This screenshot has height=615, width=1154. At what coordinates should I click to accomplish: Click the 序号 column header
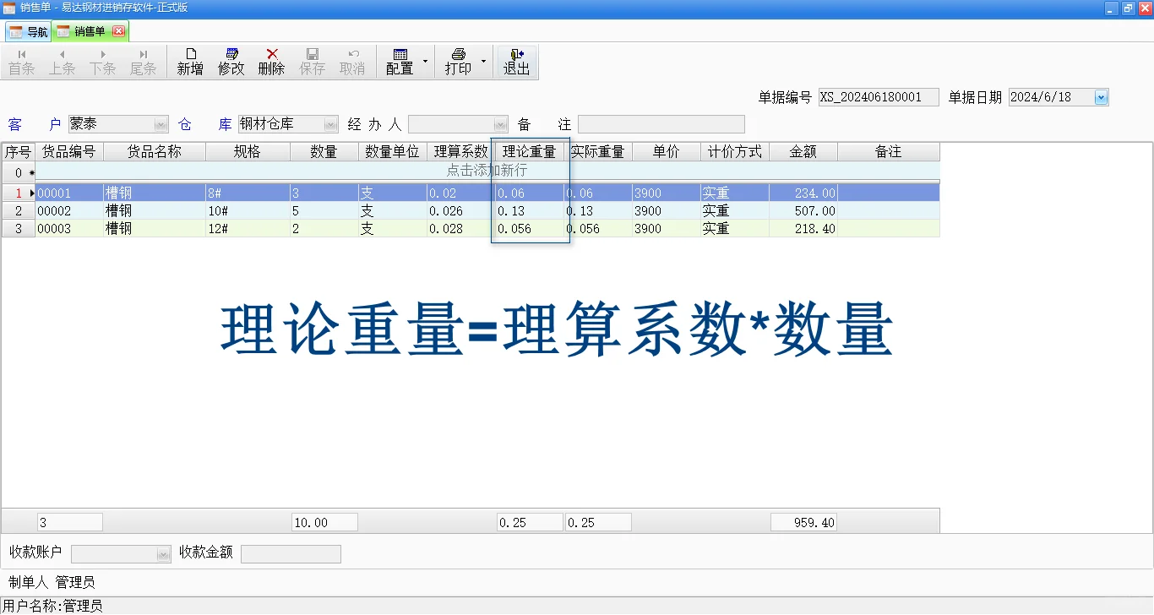tap(18, 152)
